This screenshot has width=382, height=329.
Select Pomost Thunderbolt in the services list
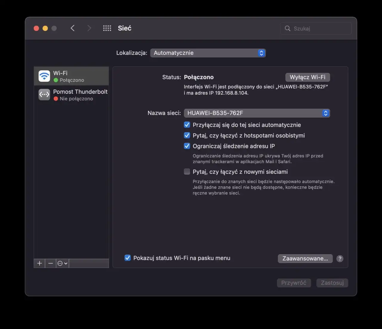(80, 95)
